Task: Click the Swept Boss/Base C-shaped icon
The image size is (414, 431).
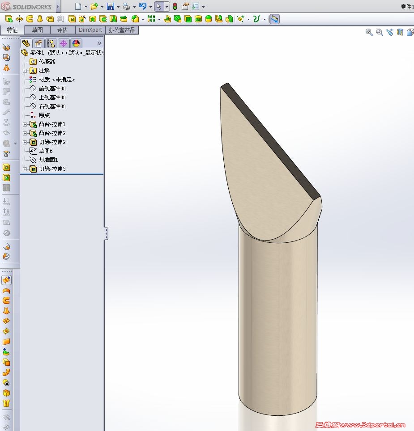Action: pyautogui.click(x=30, y=19)
